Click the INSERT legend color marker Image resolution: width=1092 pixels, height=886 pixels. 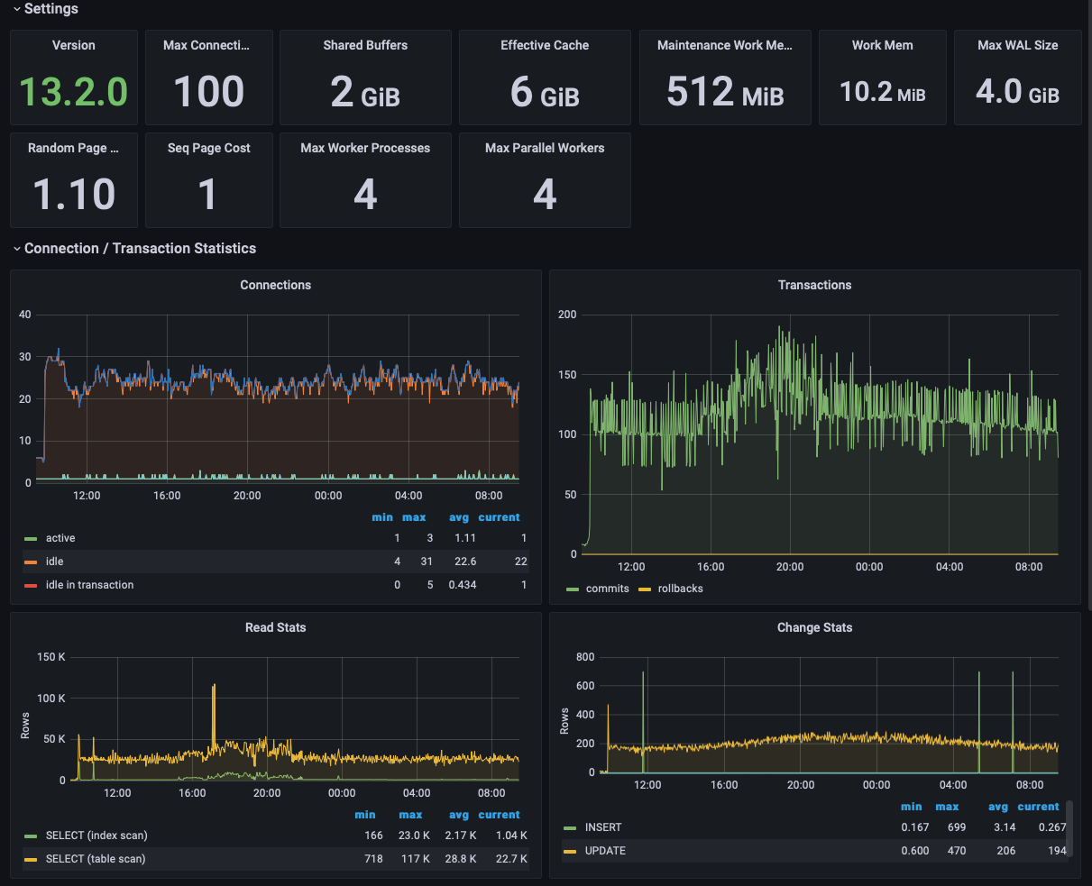570,827
